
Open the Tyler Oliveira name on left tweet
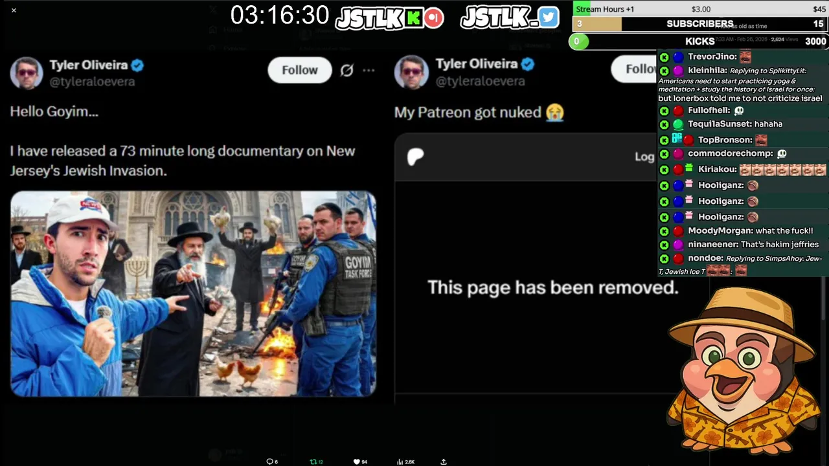coord(88,65)
